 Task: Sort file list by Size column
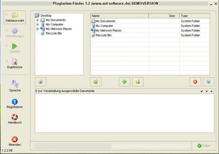coord(164,16)
